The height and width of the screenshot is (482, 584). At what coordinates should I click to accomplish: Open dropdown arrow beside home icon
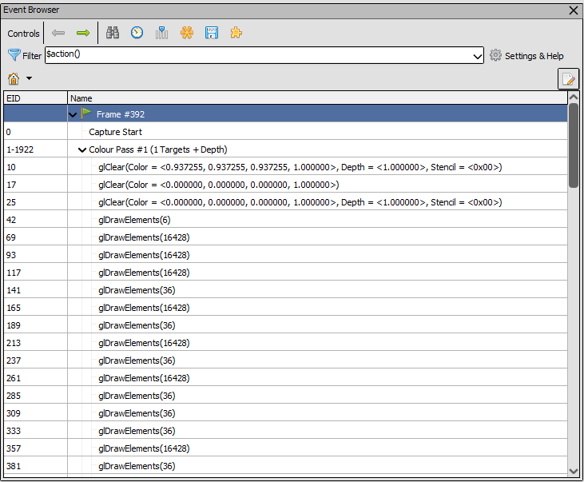tap(29, 78)
